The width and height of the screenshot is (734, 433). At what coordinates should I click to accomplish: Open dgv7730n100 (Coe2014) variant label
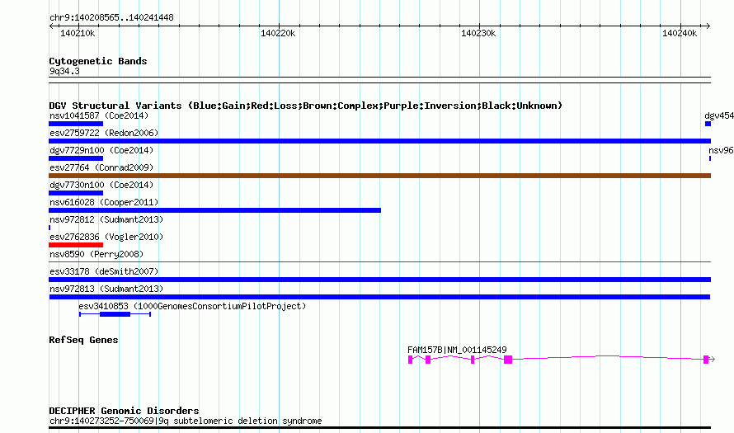pos(101,185)
